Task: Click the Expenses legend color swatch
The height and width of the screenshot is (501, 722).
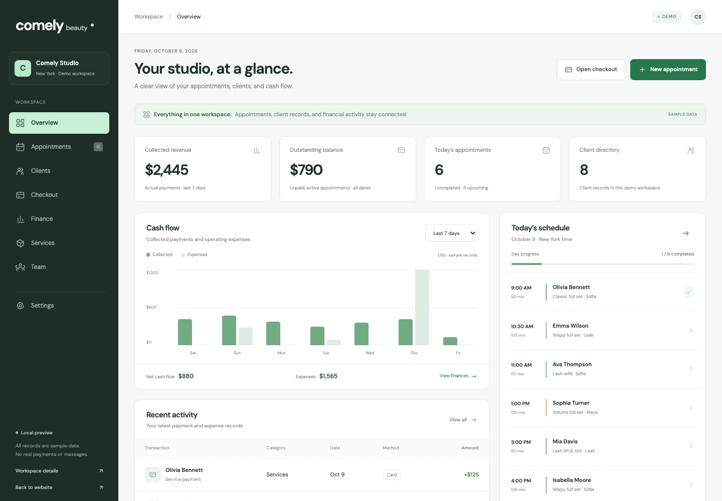Action: click(x=184, y=255)
